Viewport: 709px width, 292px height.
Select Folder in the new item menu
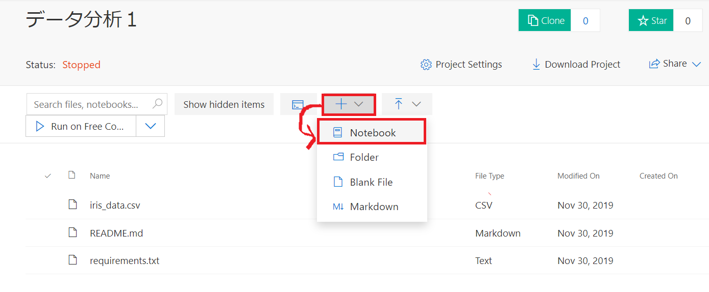(363, 157)
